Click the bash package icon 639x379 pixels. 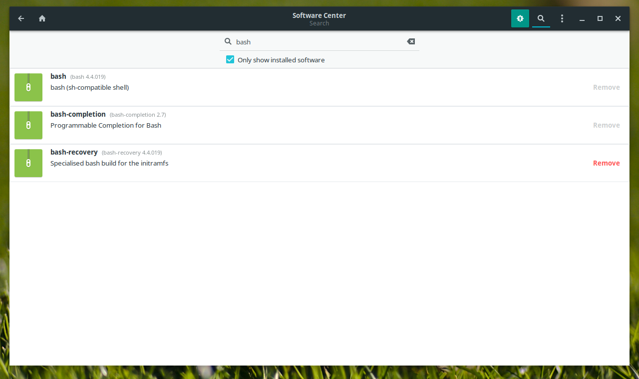pos(28,87)
